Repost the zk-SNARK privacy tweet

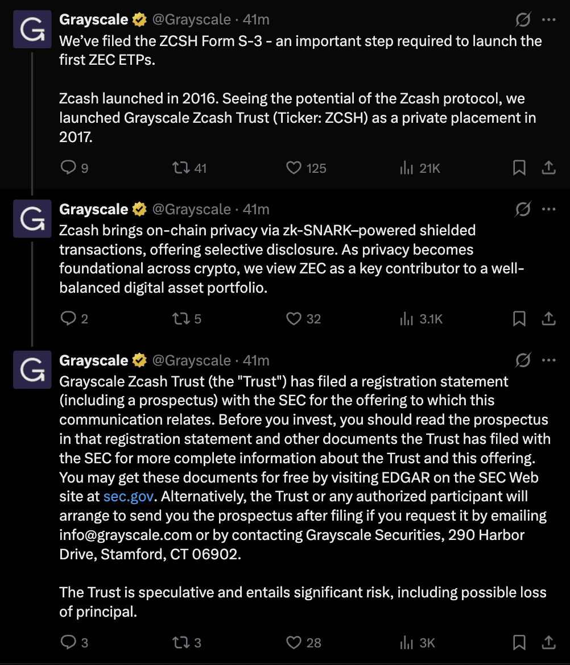[181, 319]
